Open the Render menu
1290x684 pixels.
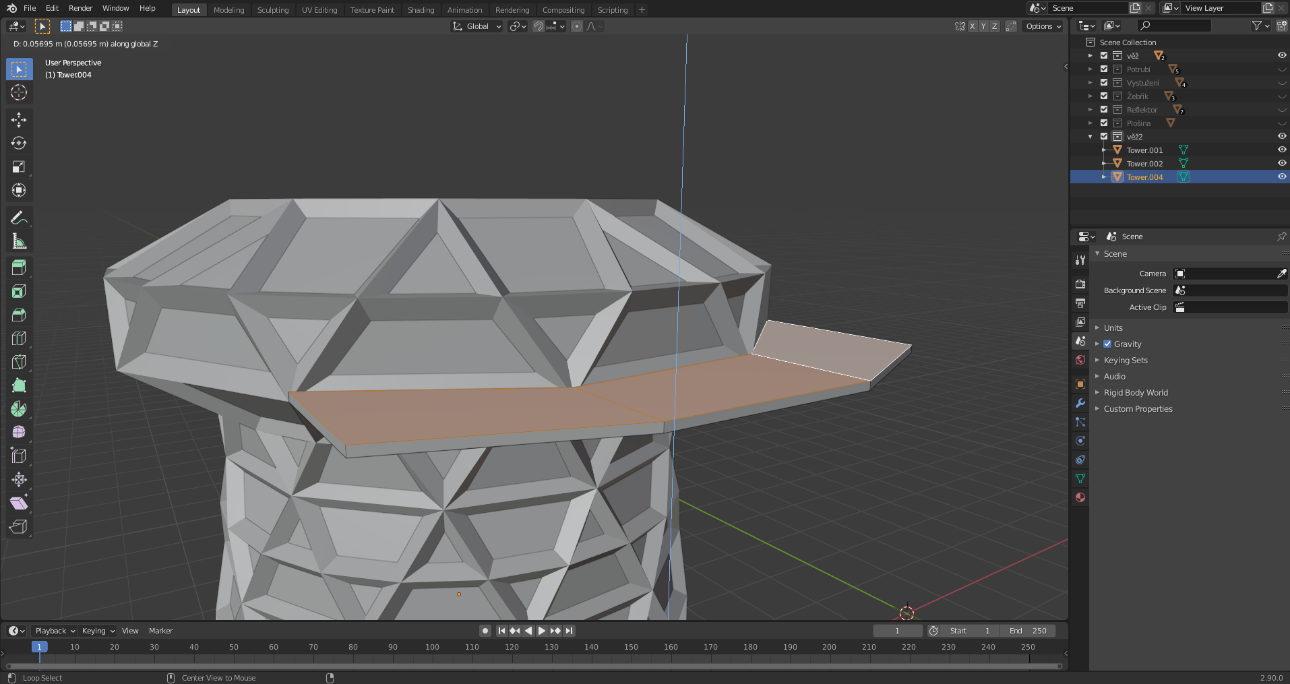pyautogui.click(x=80, y=8)
